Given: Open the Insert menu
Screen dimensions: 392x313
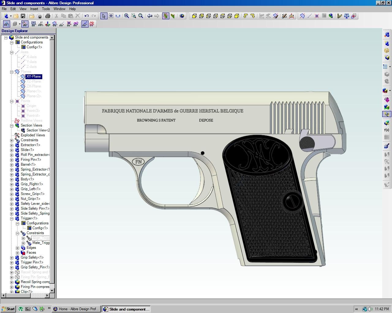Looking at the screenshot, I should click(x=34, y=9).
